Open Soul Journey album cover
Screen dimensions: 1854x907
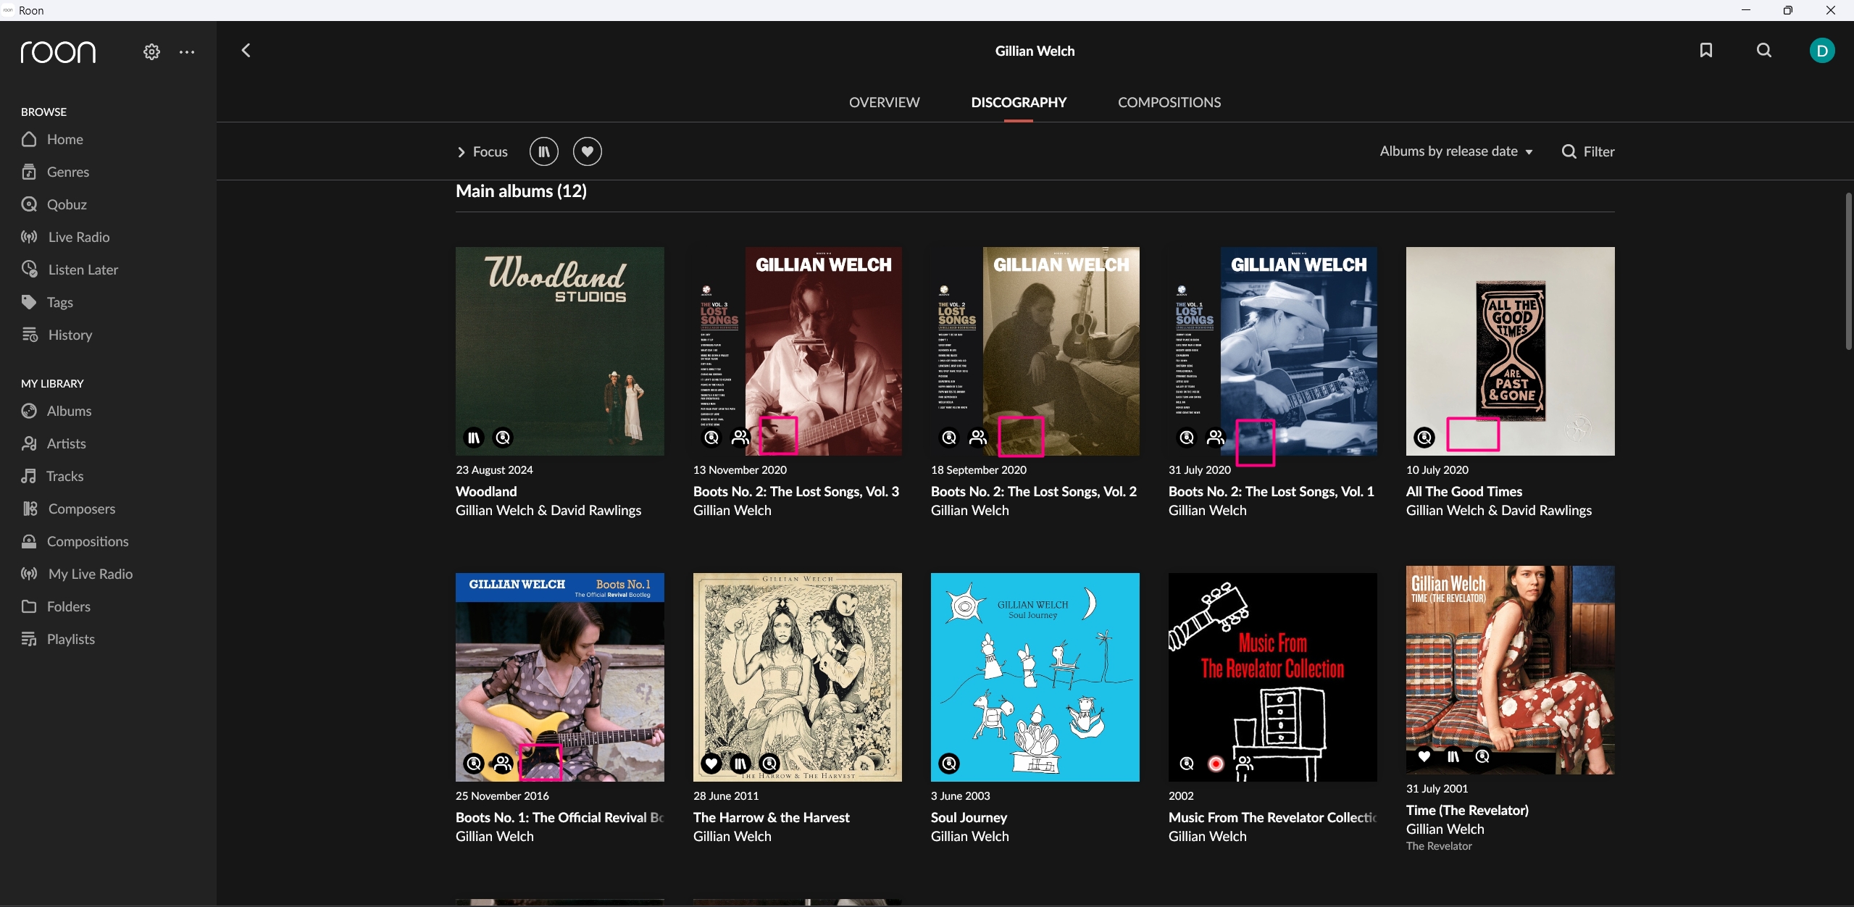1035,677
